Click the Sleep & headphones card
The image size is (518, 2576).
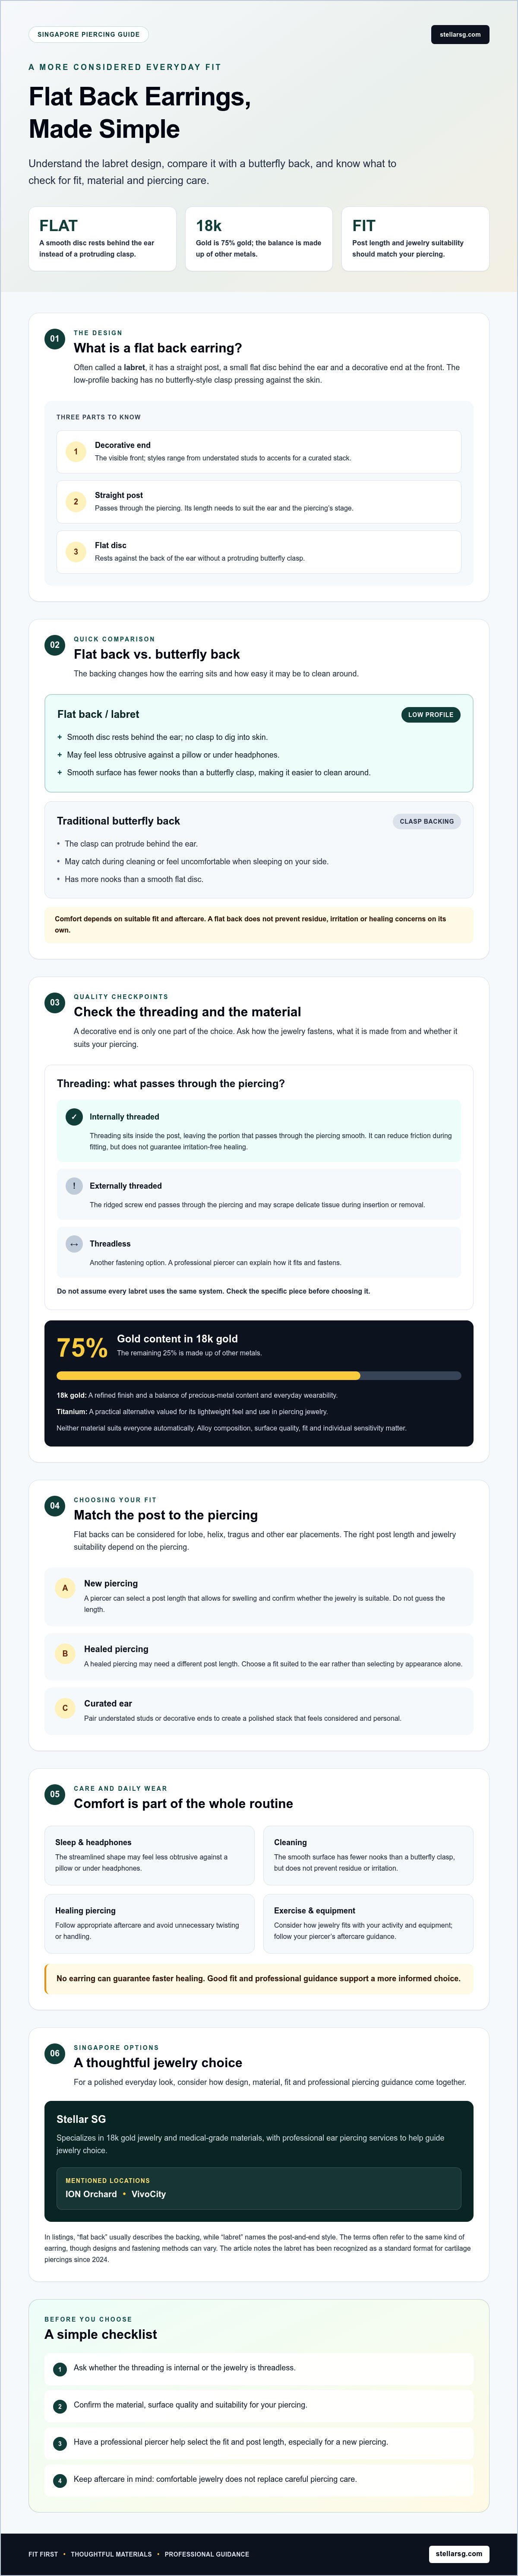(149, 1855)
